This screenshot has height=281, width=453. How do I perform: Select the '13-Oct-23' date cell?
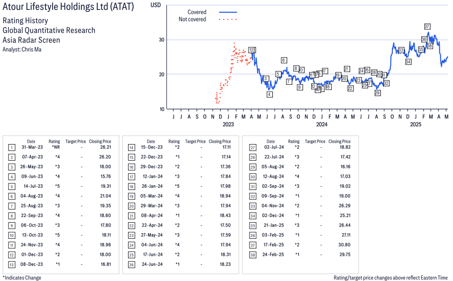32,235
